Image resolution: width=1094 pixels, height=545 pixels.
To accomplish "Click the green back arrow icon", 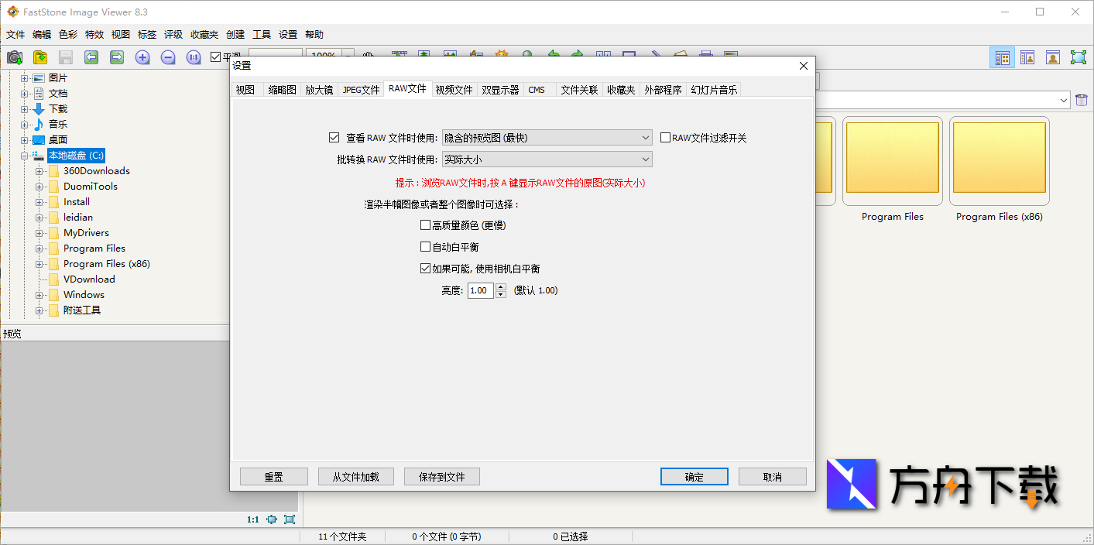I will (91, 57).
